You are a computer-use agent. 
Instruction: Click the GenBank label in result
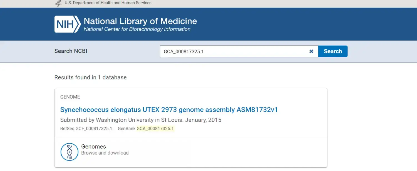tap(126, 129)
